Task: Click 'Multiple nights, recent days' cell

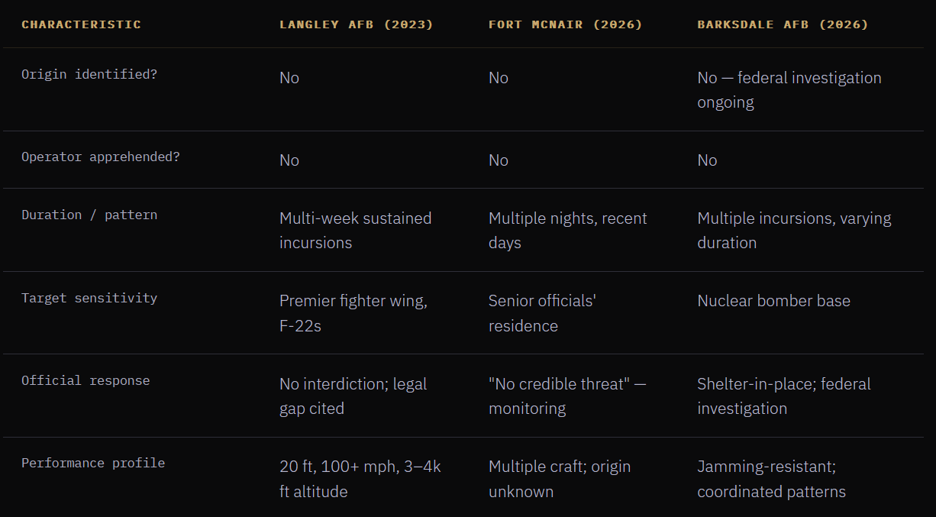Action: (567, 231)
